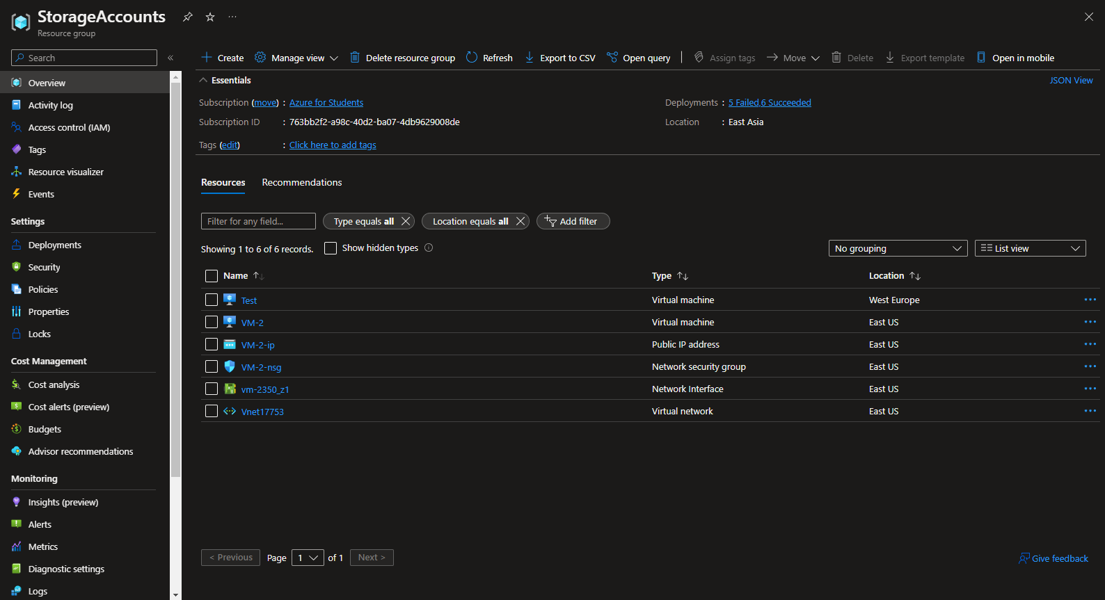Click the sidebar Search field
This screenshot has width=1105, height=600.
tap(84, 58)
